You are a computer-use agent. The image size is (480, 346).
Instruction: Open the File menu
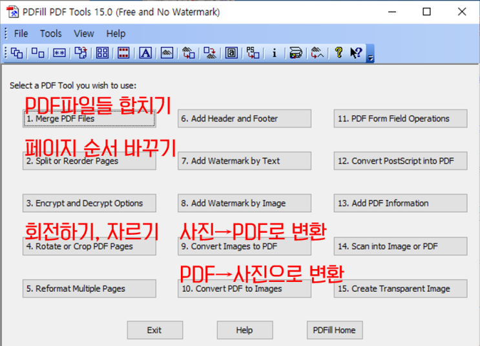(x=21, y=34)
